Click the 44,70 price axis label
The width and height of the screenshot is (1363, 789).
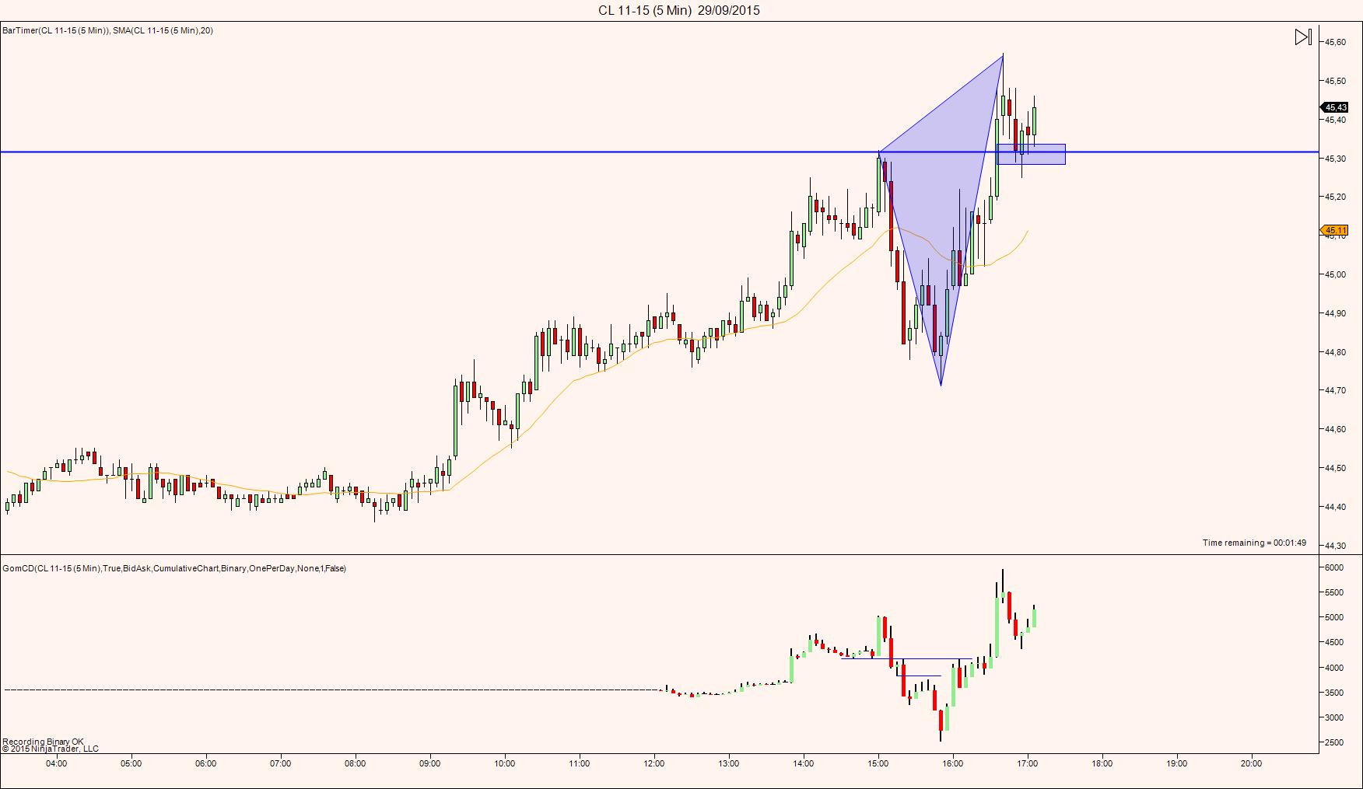(x=1335, y=390)
